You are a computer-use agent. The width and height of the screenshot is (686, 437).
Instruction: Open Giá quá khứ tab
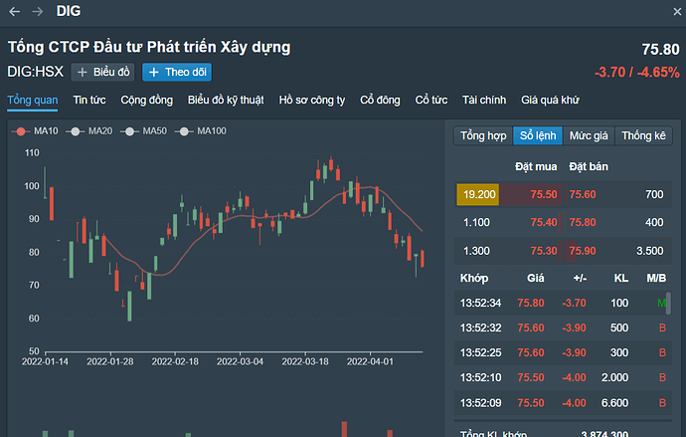[550, 100]
